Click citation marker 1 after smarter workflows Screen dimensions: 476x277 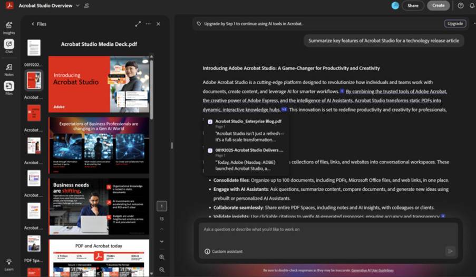pyautogui.click(x=342, y=91)
